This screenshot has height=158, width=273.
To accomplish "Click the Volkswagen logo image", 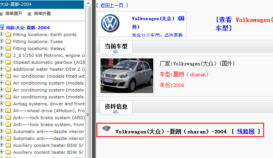I will [110, 23].
